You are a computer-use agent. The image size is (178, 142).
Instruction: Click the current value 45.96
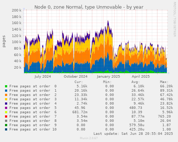(80, 108)
